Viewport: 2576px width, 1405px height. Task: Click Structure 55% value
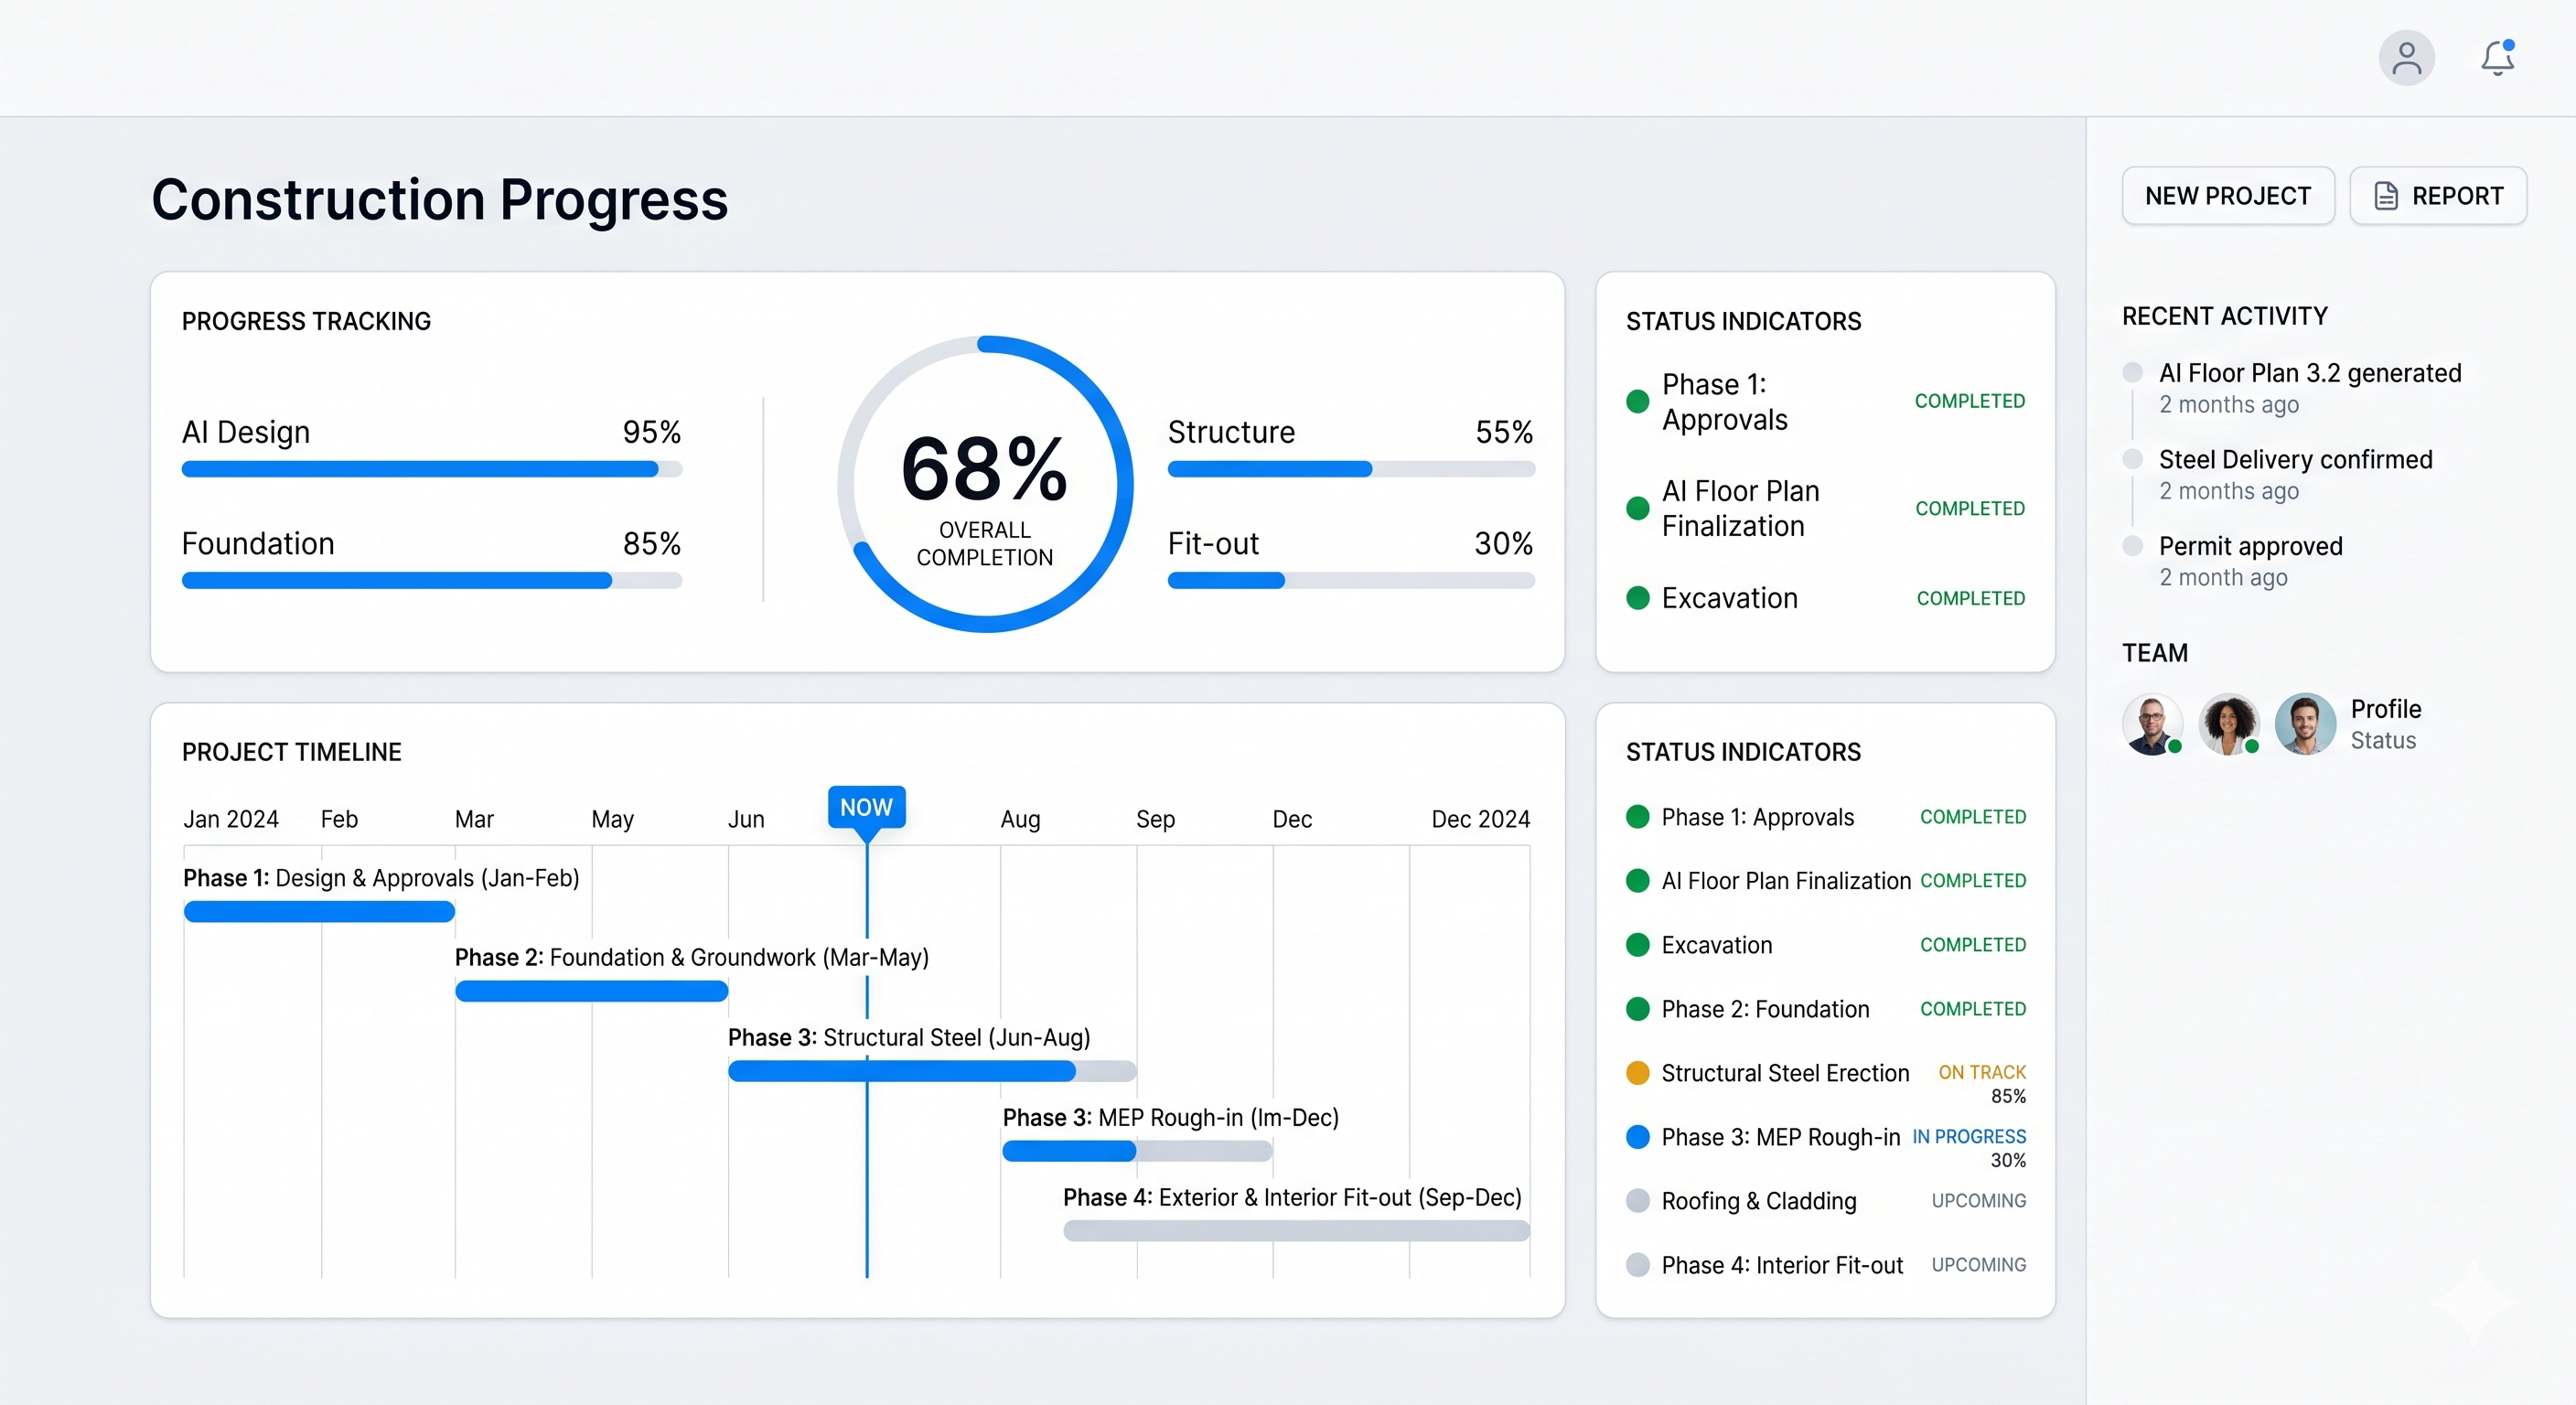(x=1504, y=432)
